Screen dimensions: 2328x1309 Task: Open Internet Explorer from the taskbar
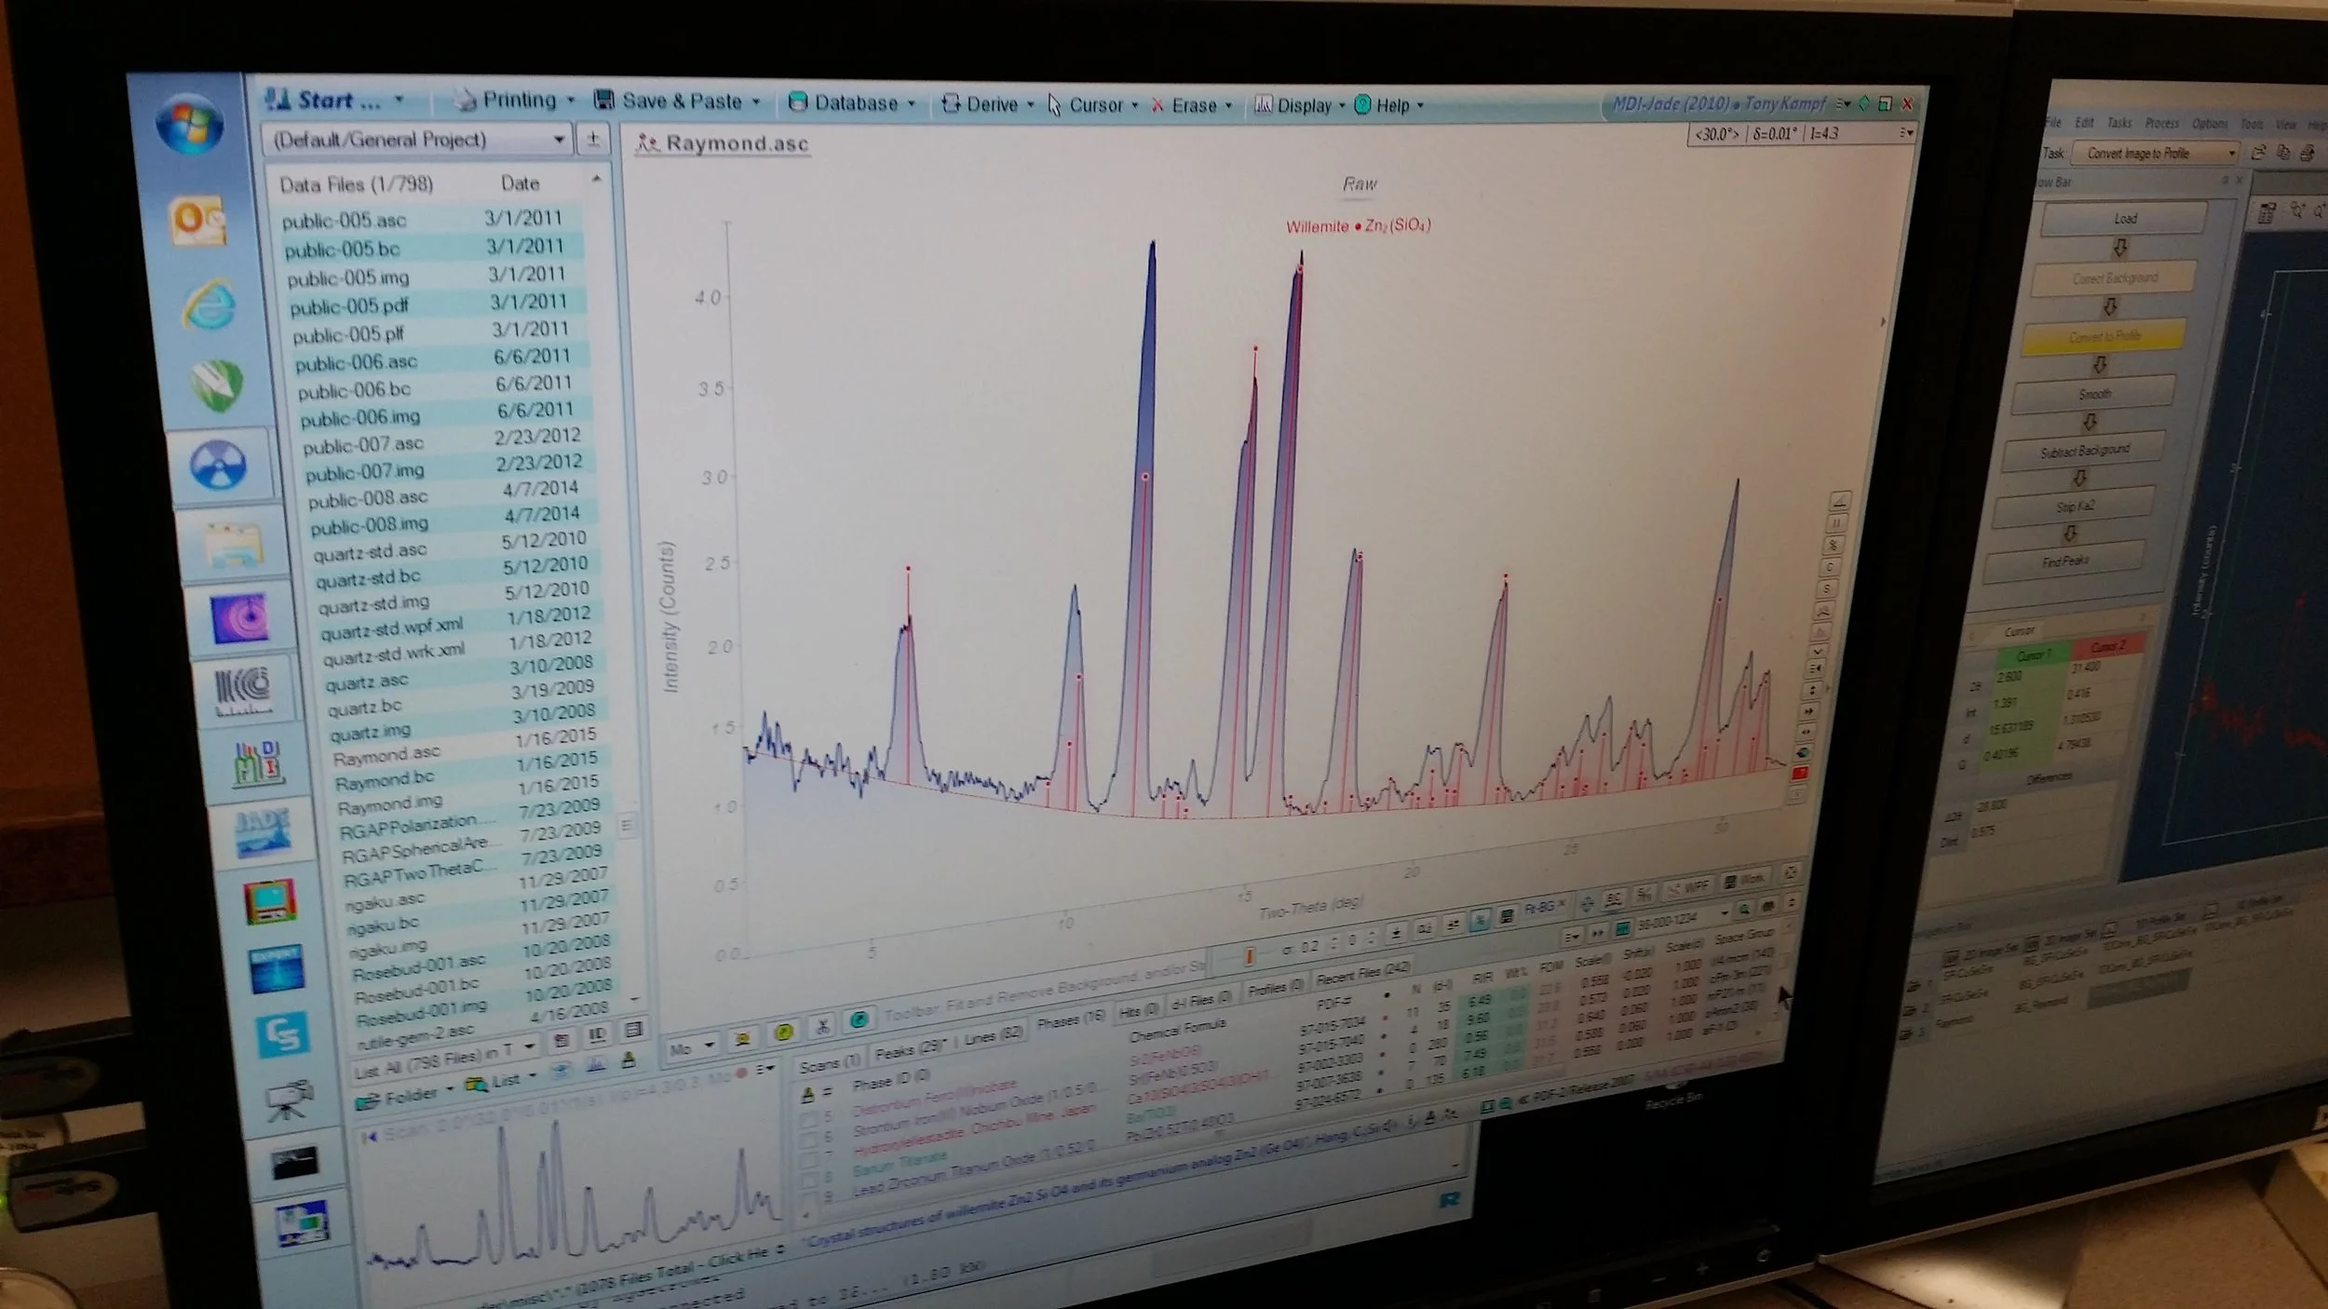pos(209,304)
